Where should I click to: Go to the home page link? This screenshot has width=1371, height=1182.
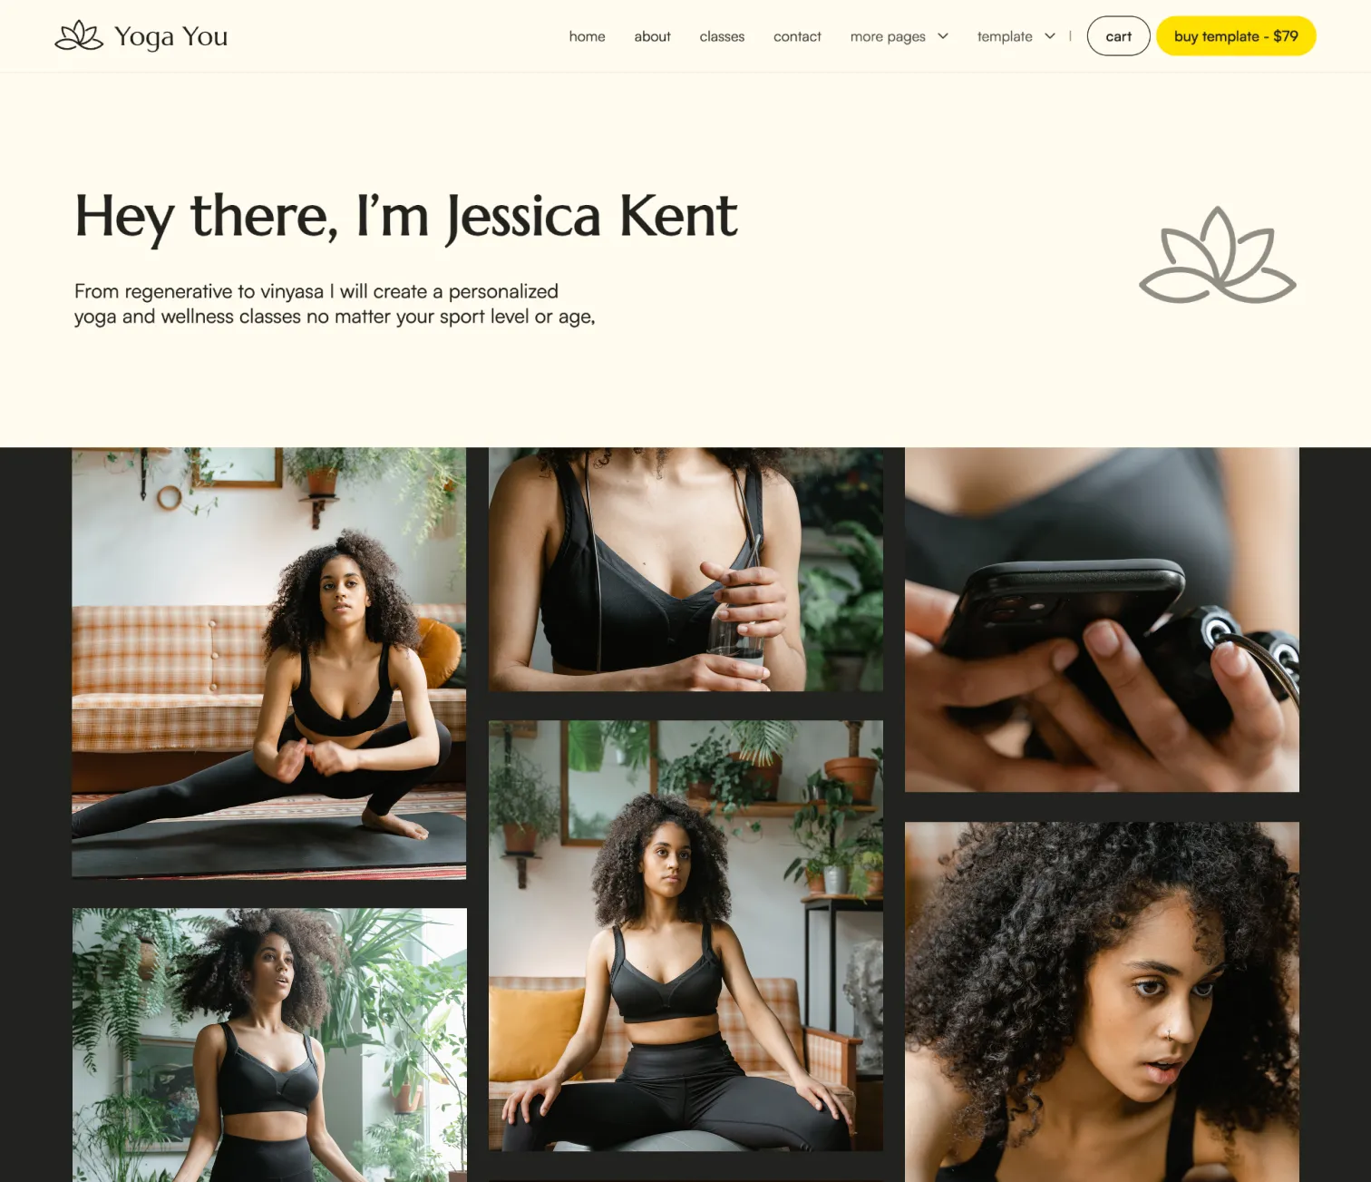[587, 36]
